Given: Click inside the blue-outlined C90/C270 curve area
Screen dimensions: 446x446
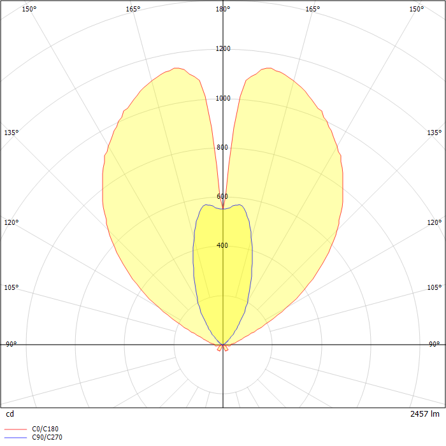Looking at the screenshot, I should tap(223, 273).
